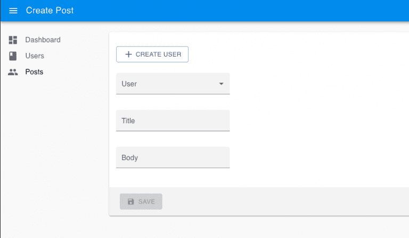This screenshot has height=238, width=409.
Task: Click the Users book icon
Action: [x=13, y=56]
